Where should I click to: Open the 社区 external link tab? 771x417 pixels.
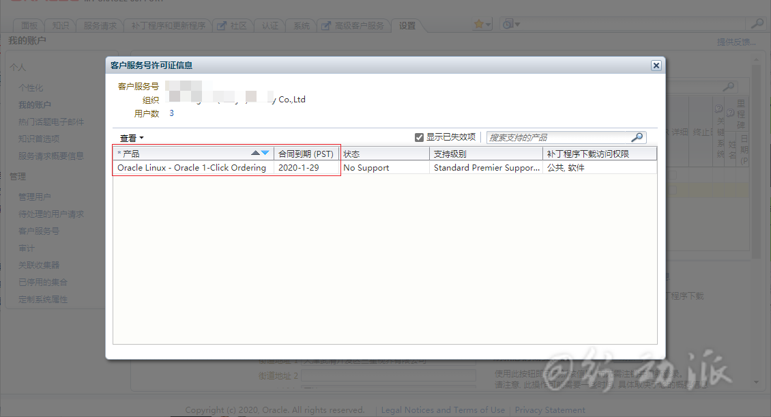pyautogui.click(x=233, y=25)
